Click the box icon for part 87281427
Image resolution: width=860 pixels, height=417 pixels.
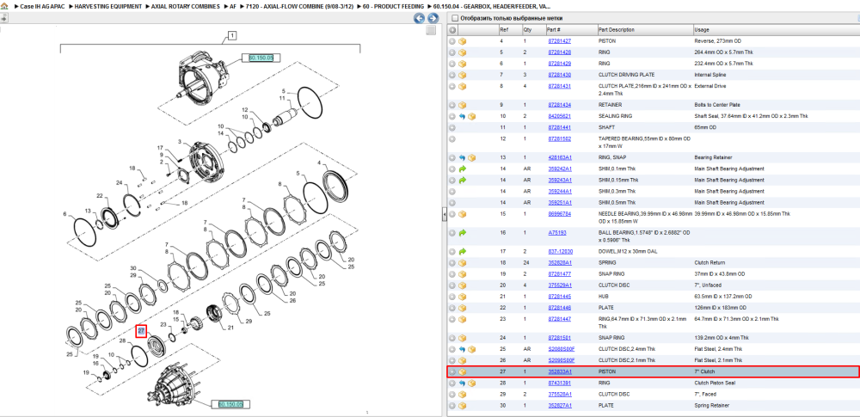click(x=463, y=41)
